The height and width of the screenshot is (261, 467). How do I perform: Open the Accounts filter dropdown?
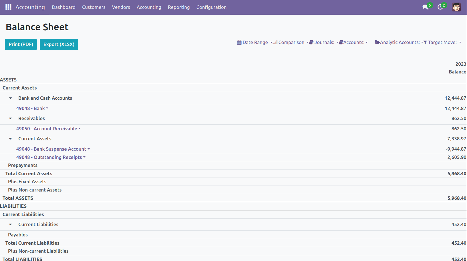(x=353, y=42)
